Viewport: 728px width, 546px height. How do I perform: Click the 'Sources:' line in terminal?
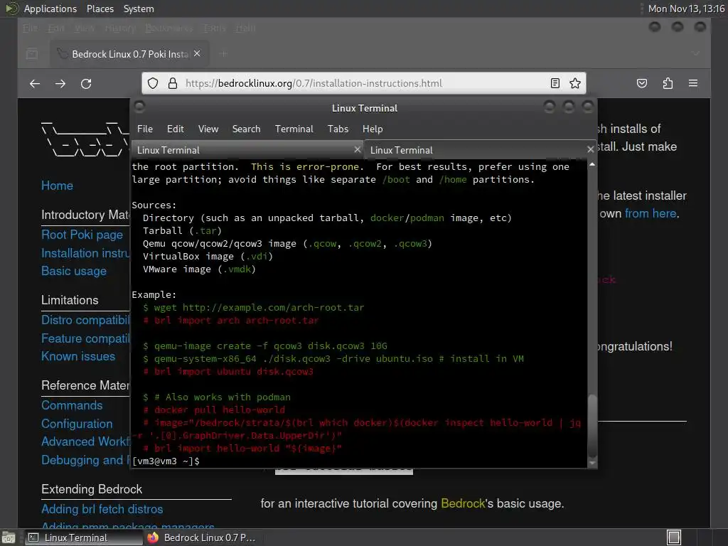coord(154,205)
